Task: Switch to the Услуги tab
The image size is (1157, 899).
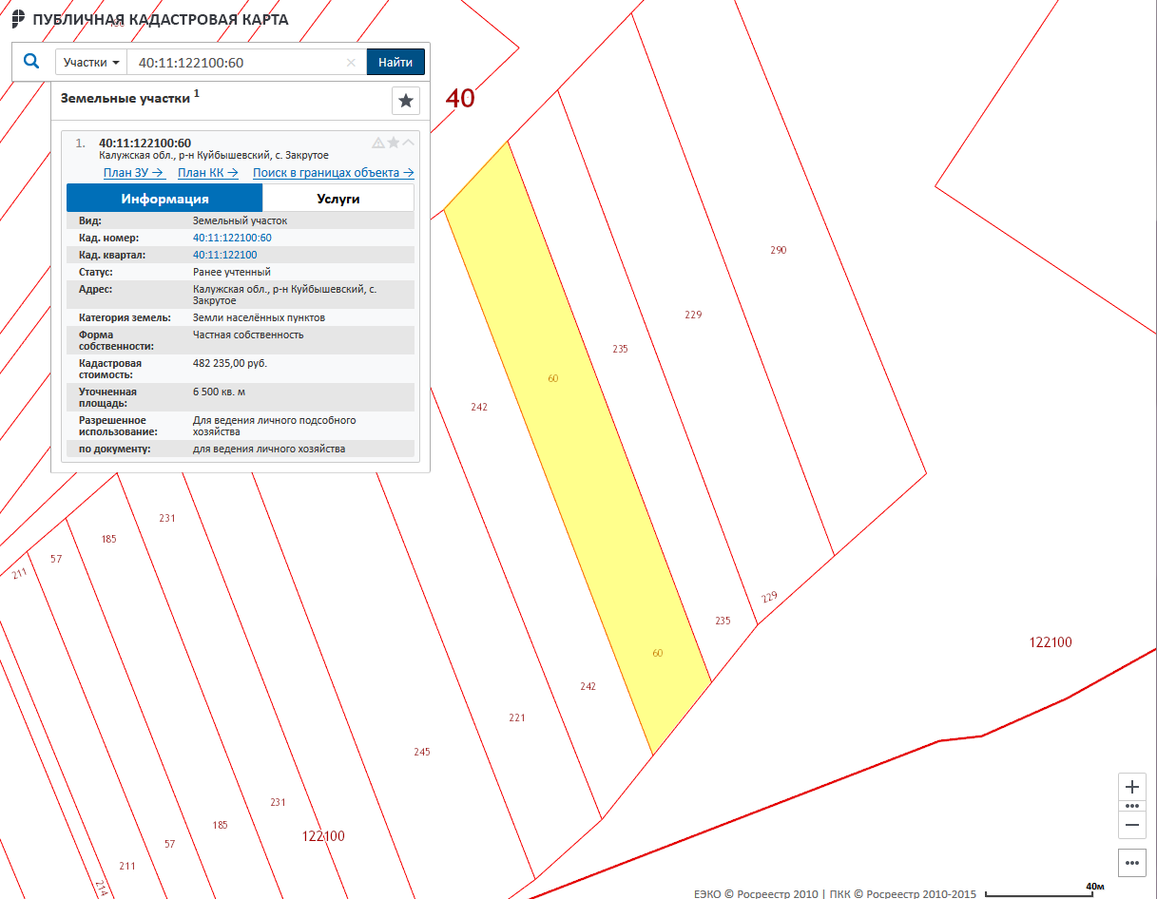Action: [337, 199]
